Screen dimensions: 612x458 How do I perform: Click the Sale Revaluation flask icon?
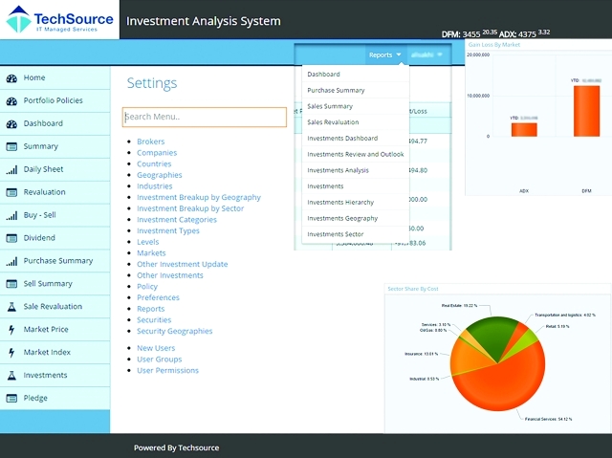click(11, 307)
